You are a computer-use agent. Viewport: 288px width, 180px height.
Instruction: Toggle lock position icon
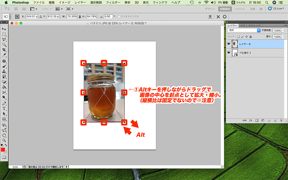[x=247, y=37]
